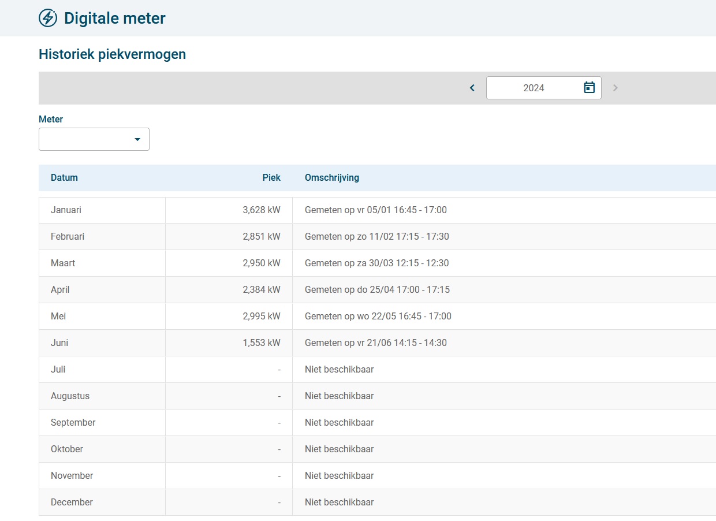Select the September row label
The image size is (716, 521).
73,423
